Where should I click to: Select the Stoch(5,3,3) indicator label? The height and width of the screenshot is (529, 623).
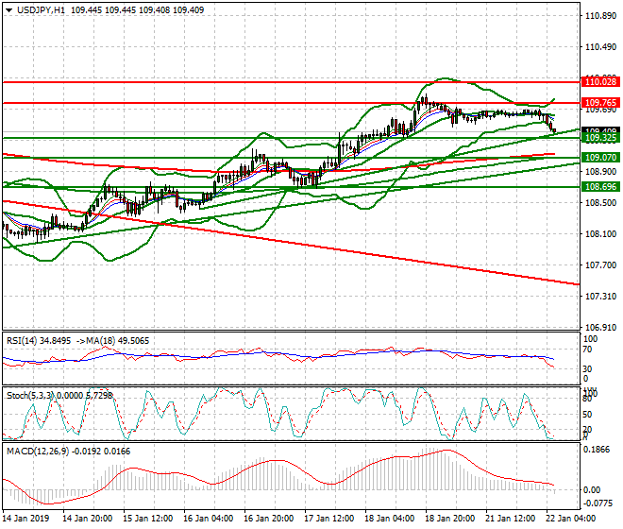[30, 396]
